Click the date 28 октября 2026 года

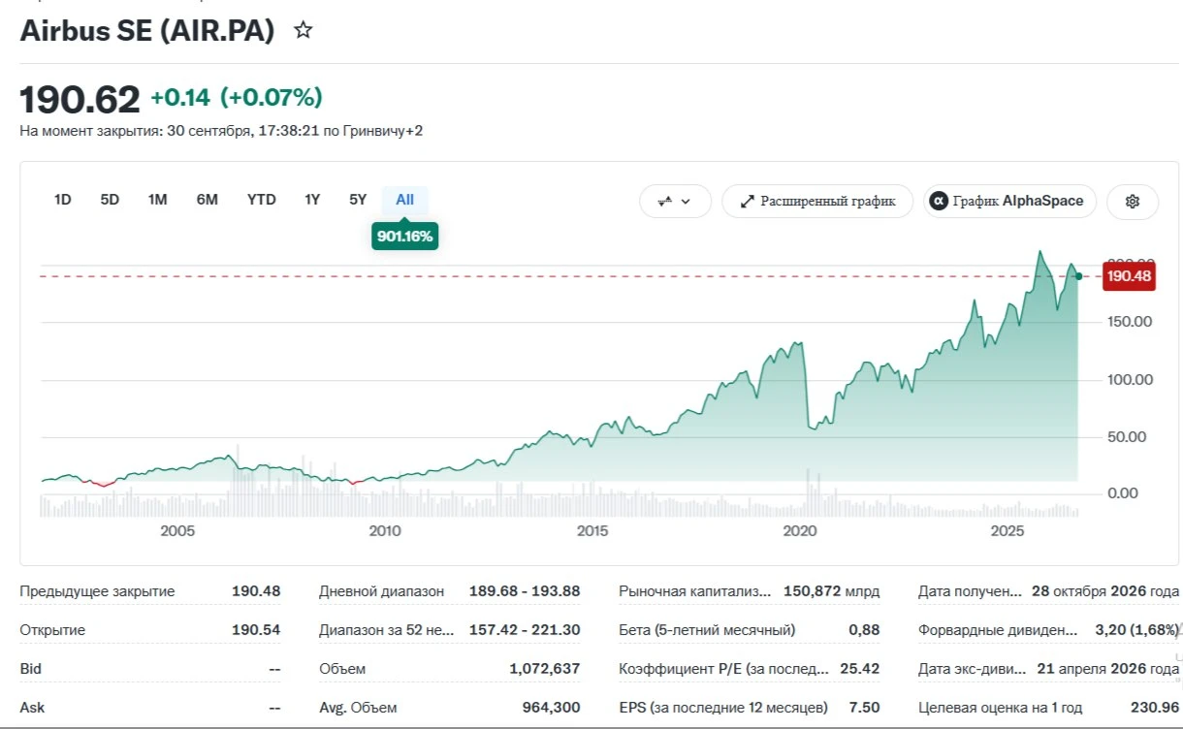(x=1106, y=591)
